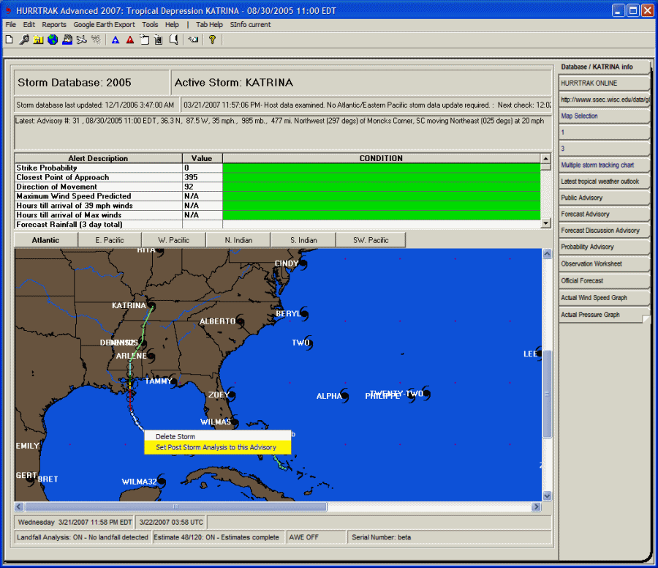Open the Observation Worksheet
The height and width of the screenshot is (568, 658).
(x=605, y=264)
